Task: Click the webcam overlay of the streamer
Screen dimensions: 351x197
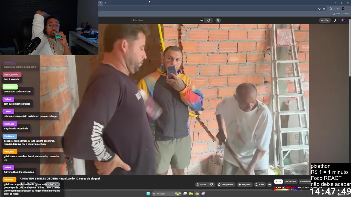Action: [x=49, y=27]
